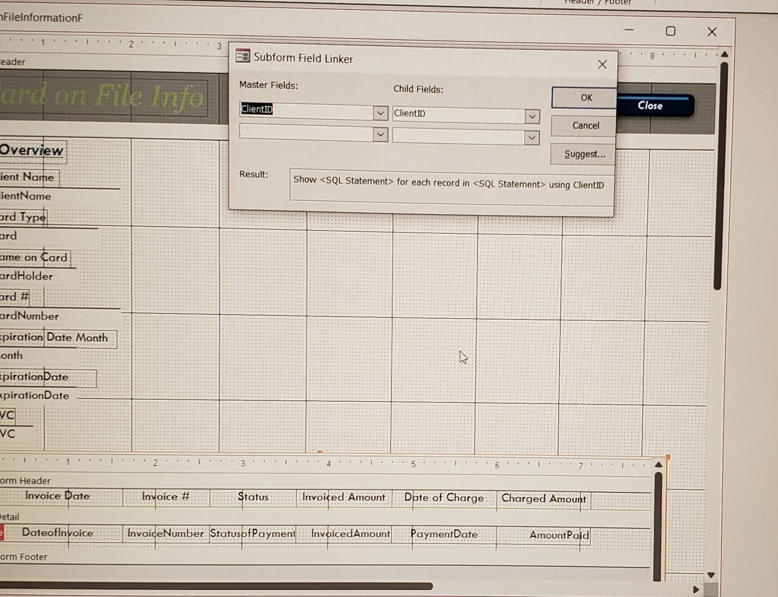The width and height of the screenshot is (778, 597).
Task: Open the first Master Fields dropdown
Action: [x=380, y=113]
